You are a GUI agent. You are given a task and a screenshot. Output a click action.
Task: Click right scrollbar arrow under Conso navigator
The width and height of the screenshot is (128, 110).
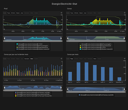click(x=125, y=41)
